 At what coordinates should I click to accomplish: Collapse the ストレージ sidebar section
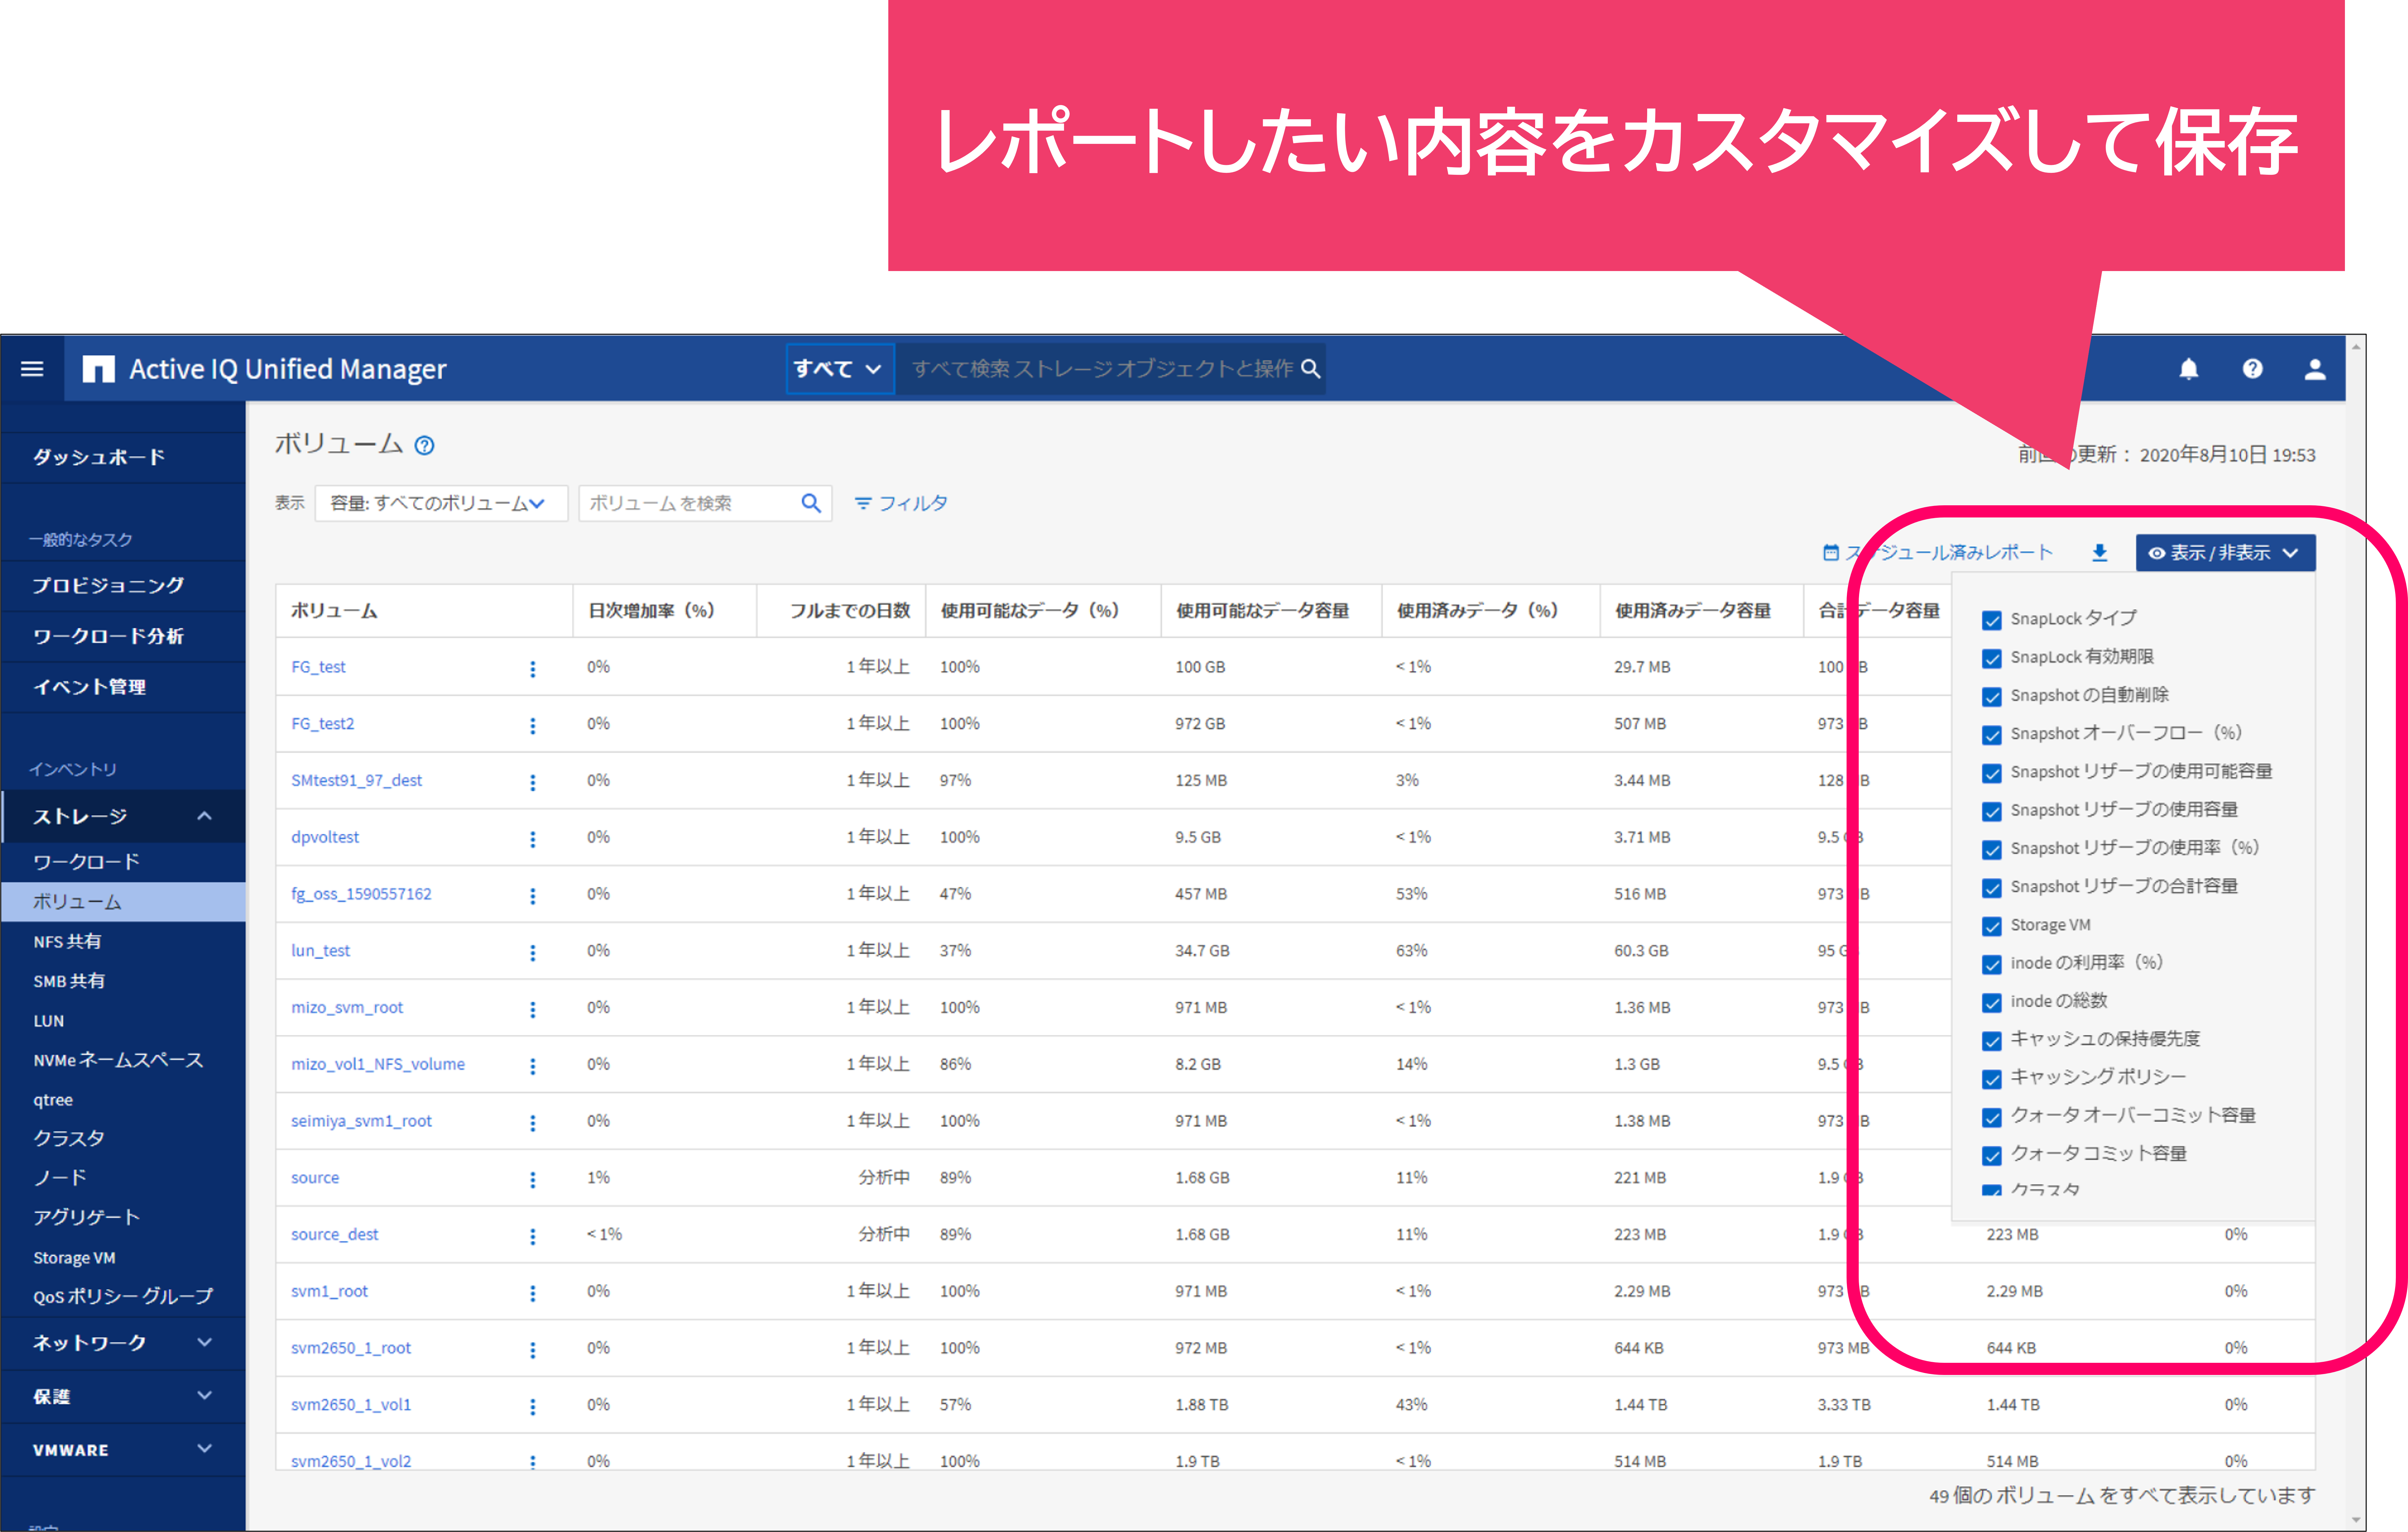(x=204, y=816)
